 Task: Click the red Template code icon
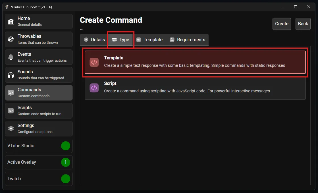click(x=94, y=62)
